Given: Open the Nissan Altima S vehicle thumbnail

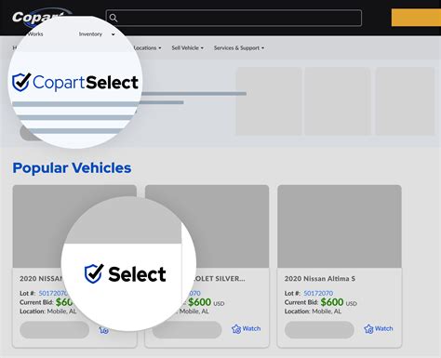Looking at the screenshot, I should [340, 226].
